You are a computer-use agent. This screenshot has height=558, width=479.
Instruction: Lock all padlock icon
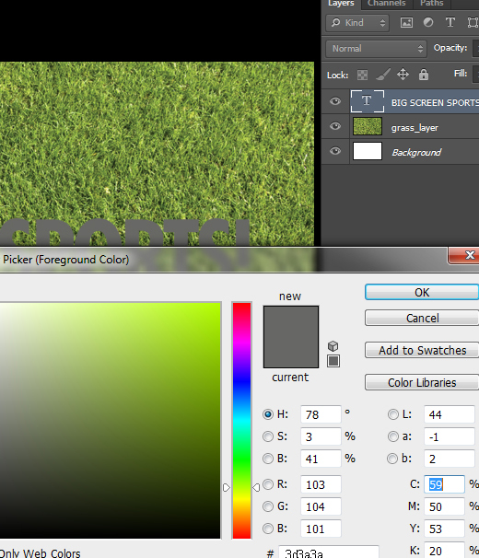point(424,75)
